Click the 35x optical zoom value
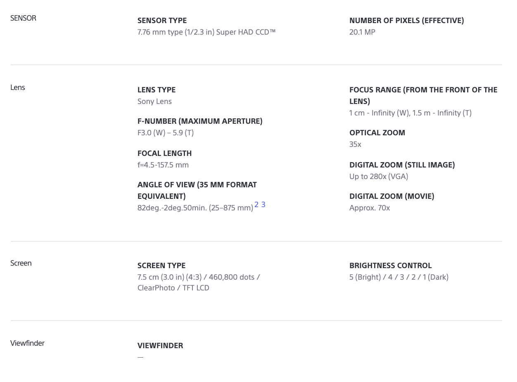Image resolution: width=517 pixels, height=382 pixels. [x=355, y=144]
